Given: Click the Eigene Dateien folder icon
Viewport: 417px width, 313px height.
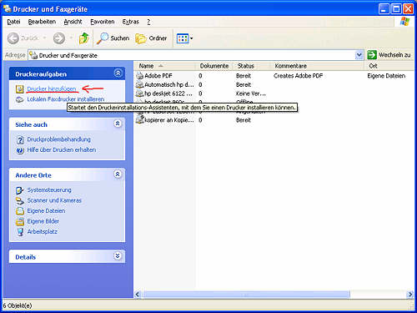Looking at the screenshot, I should (x=20, y=211).
